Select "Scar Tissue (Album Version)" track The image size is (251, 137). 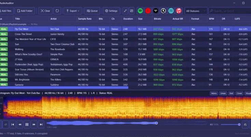(x=29, y=70)
